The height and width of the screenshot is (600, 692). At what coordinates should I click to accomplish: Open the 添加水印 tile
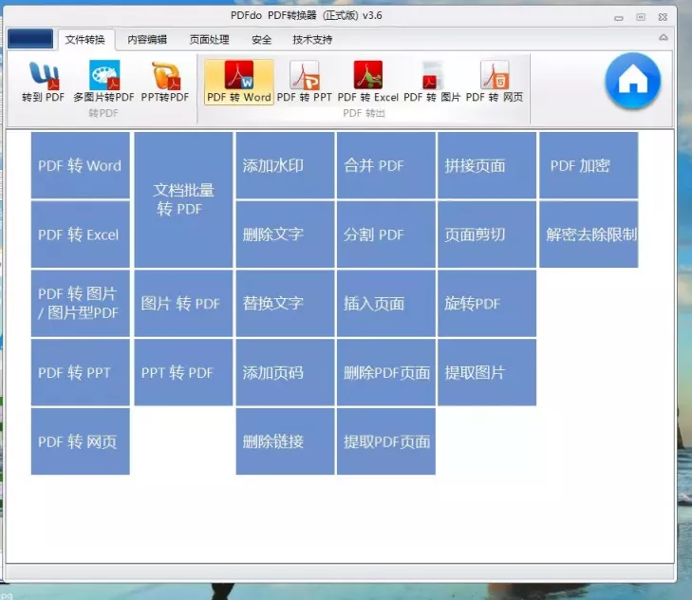(285, 165)
